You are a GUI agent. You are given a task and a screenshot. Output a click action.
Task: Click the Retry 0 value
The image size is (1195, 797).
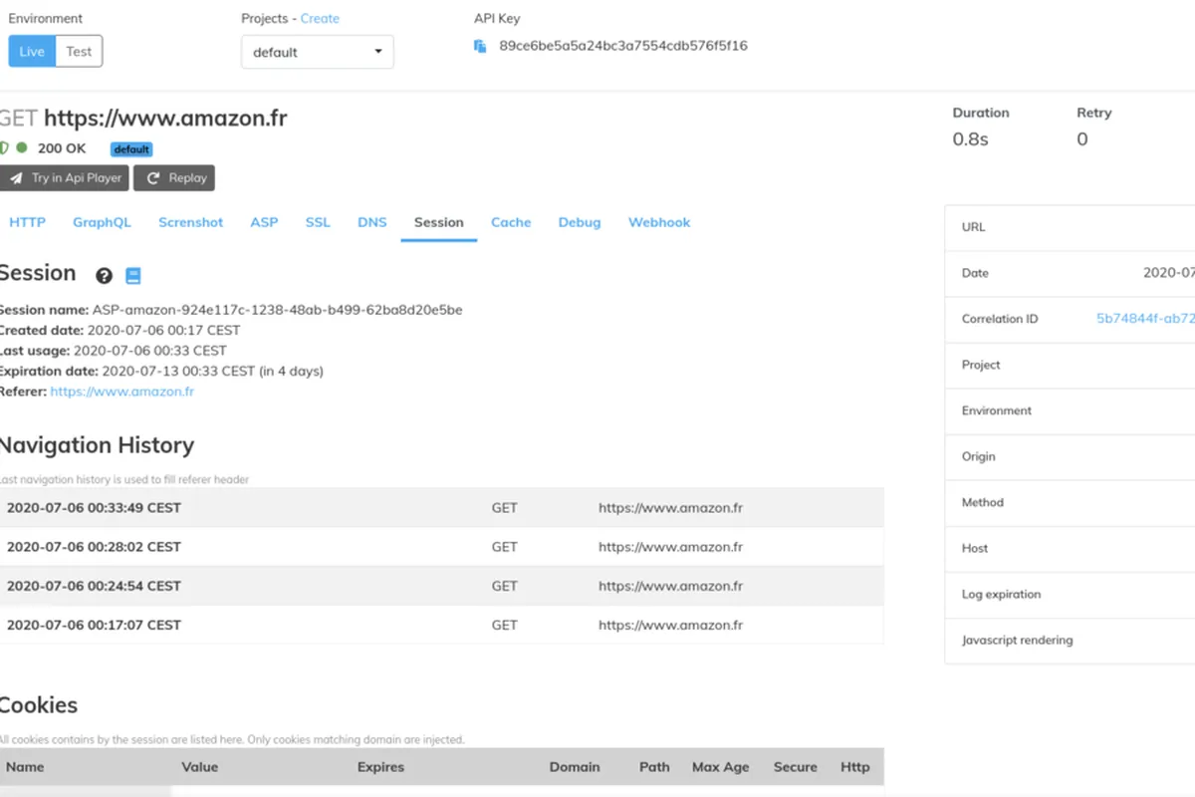1082,139
